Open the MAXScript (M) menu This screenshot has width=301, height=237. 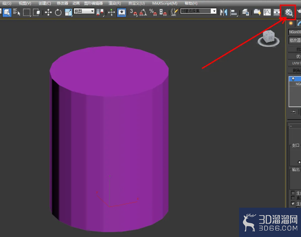(165, 3)
